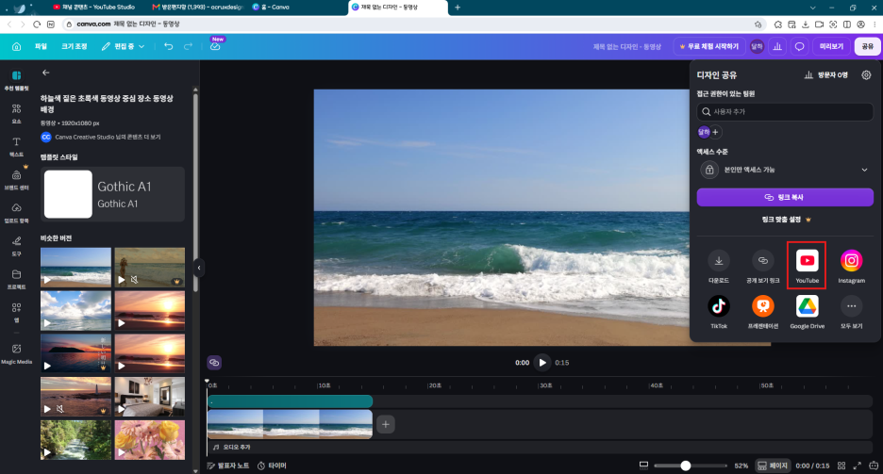Open the Canva assistant icon at bottom right
The height and width of the screenshot is (474, 883).
[874, 466]
